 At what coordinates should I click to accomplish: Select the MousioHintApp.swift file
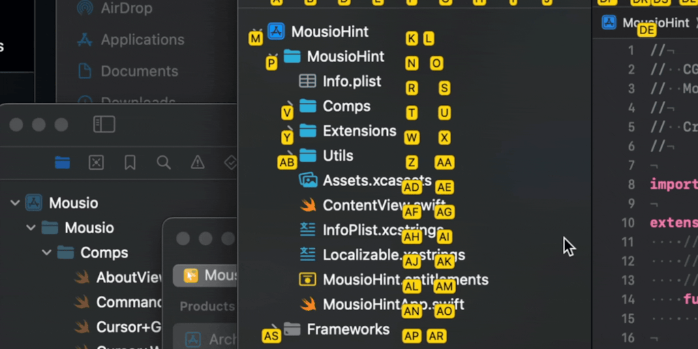coord(393,304)
